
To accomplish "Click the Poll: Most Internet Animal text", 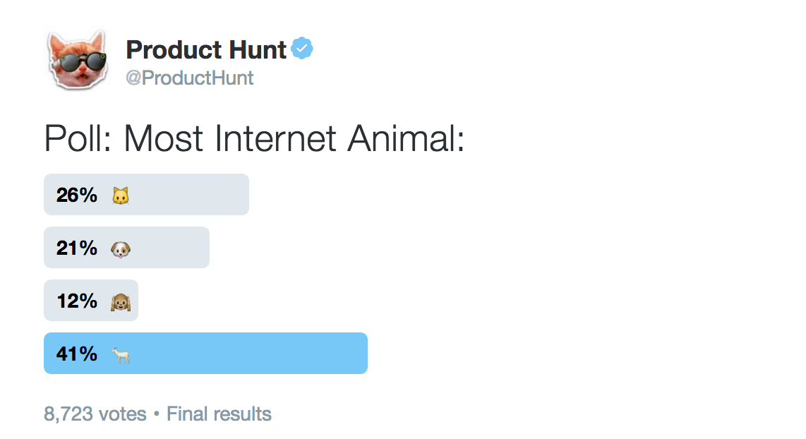I will pyautogui.click(x=255, y=139).
